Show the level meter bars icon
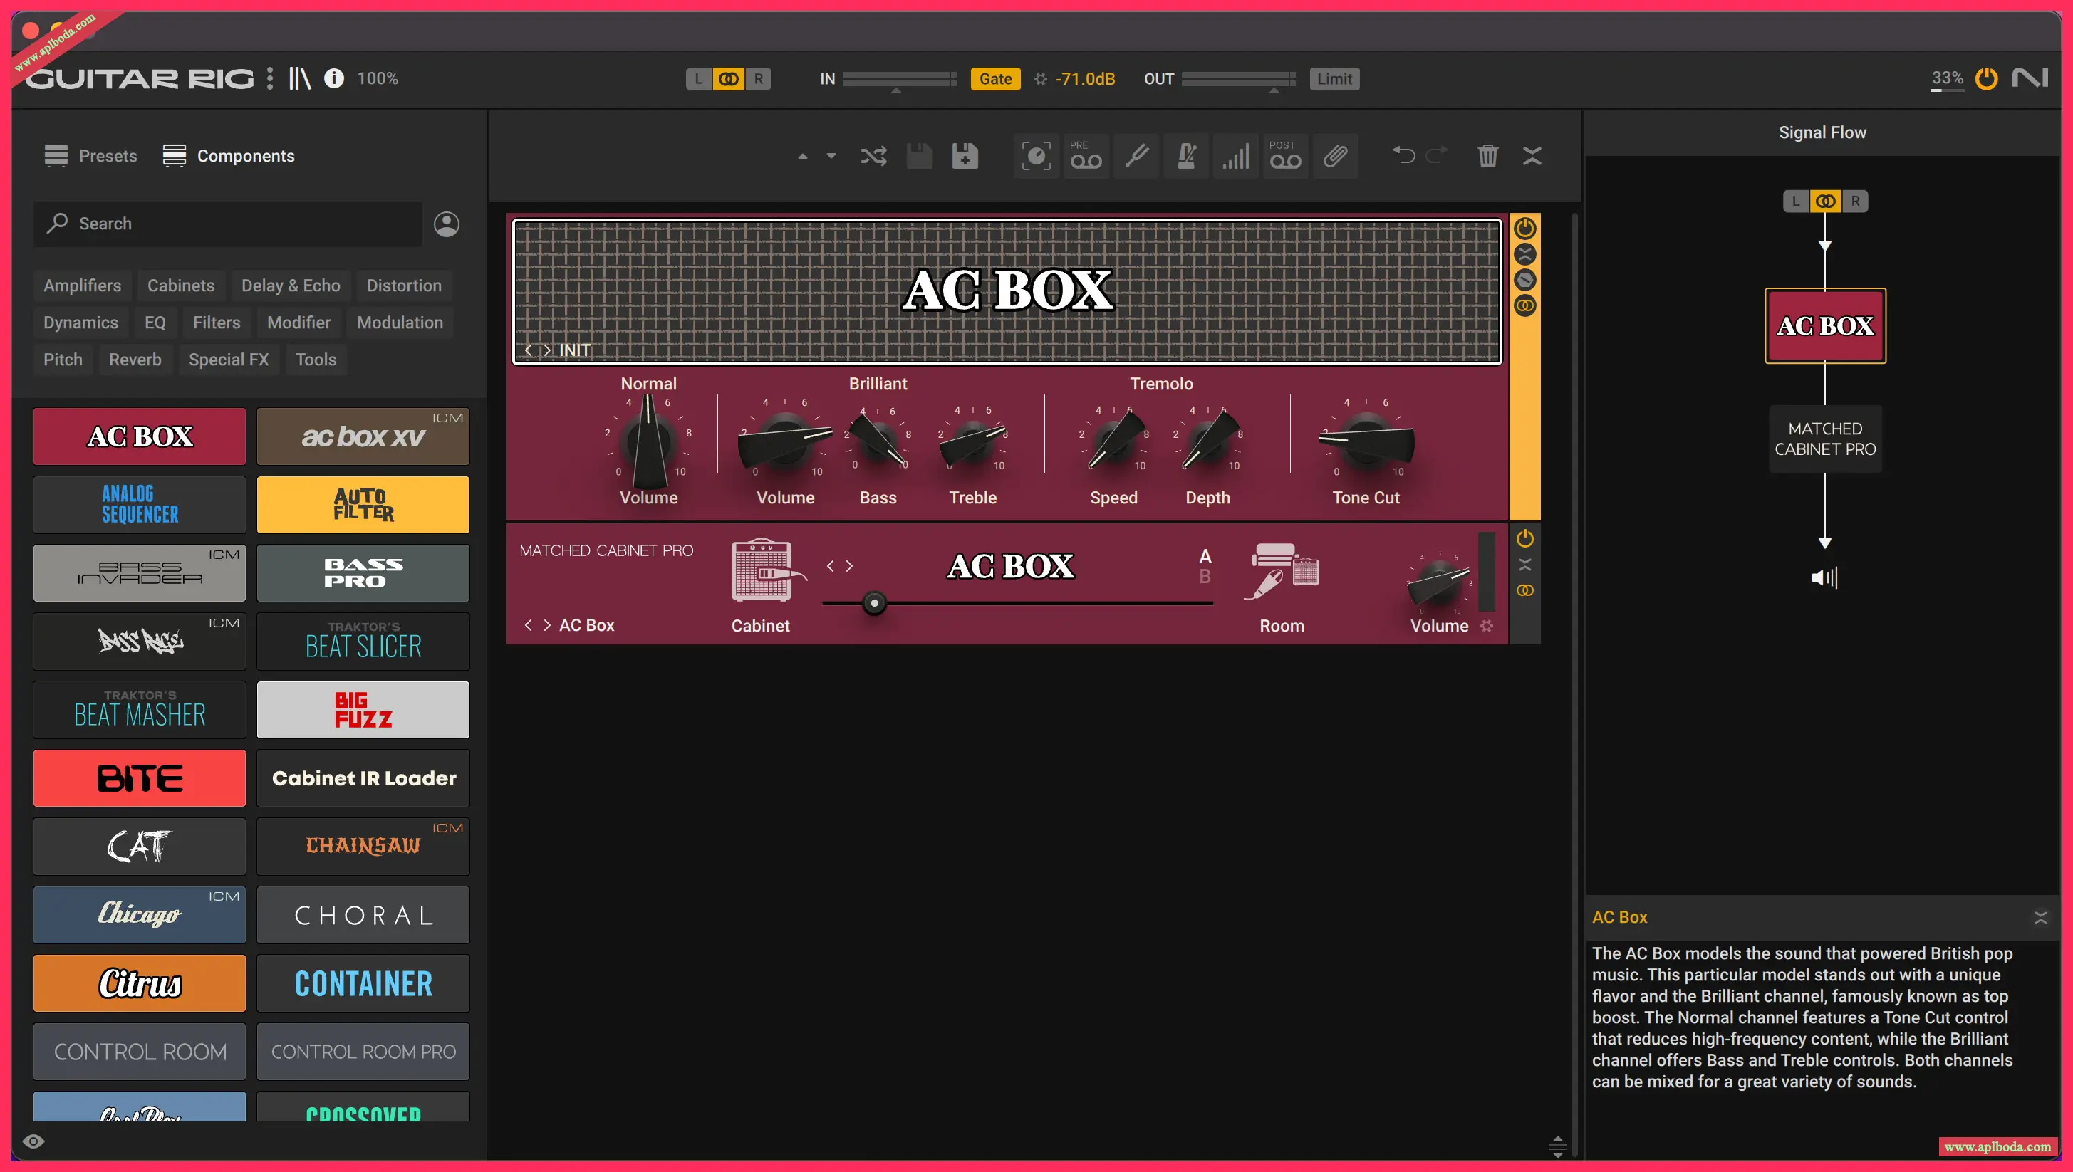This screenshot has width=2073, height=1172. (1236, 155)
